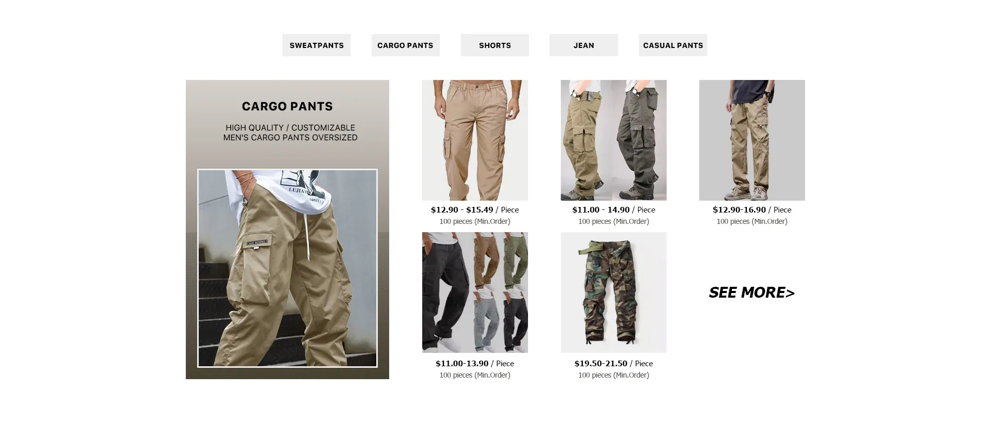Switch to the SHORTS tab
Viewport: 991px width, 423px height.
click(494, 45)
